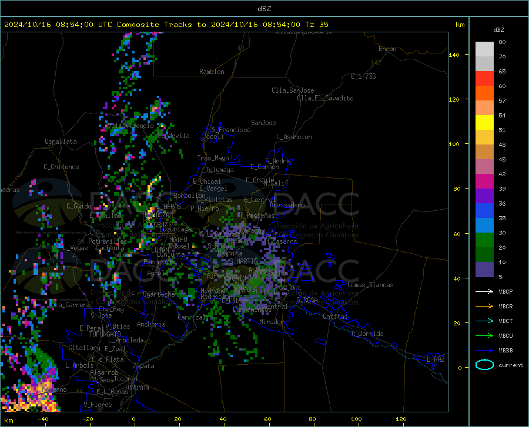Click the 'Gltallary' map label
This screenshot has width=529, height=427.
(x=84, y=348)
